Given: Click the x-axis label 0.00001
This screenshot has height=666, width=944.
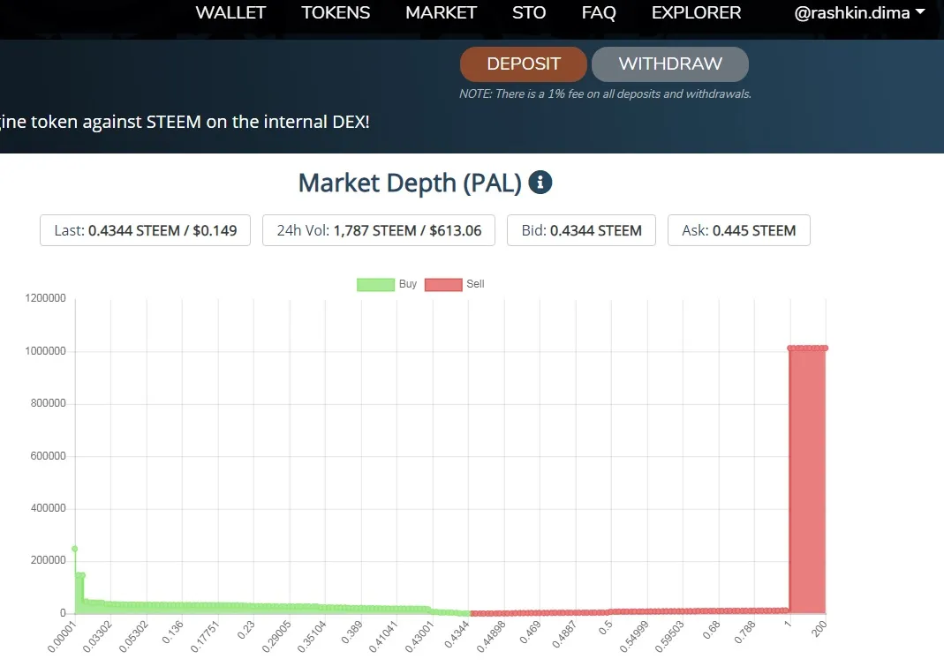Looking at the screenshot, I should 63,637.
